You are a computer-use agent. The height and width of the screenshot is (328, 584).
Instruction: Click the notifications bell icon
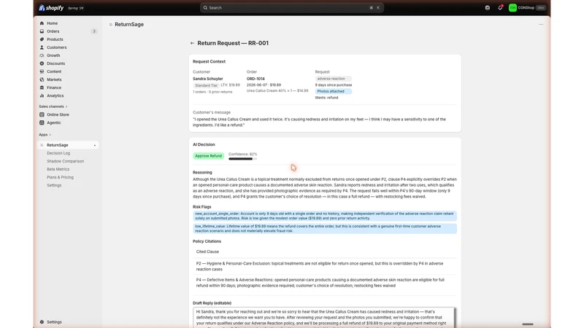pyautogui.click(x=500, y=7)
